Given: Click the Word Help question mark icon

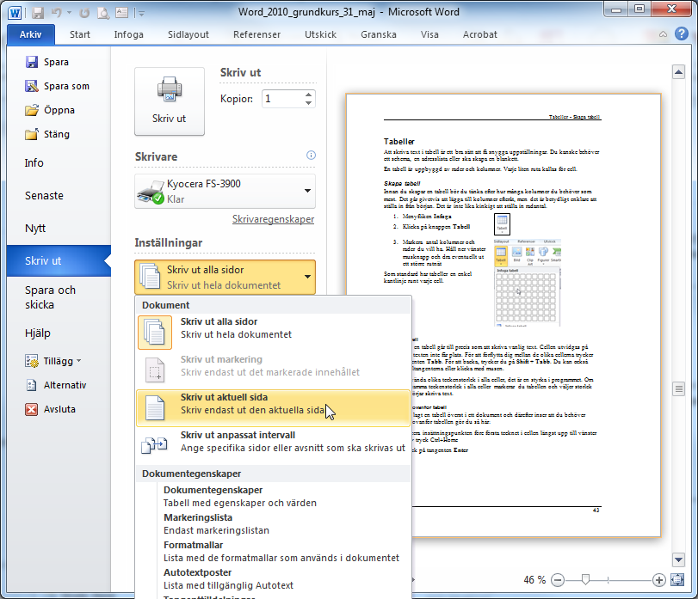Looking at the screenshot, I should point(681,34).
